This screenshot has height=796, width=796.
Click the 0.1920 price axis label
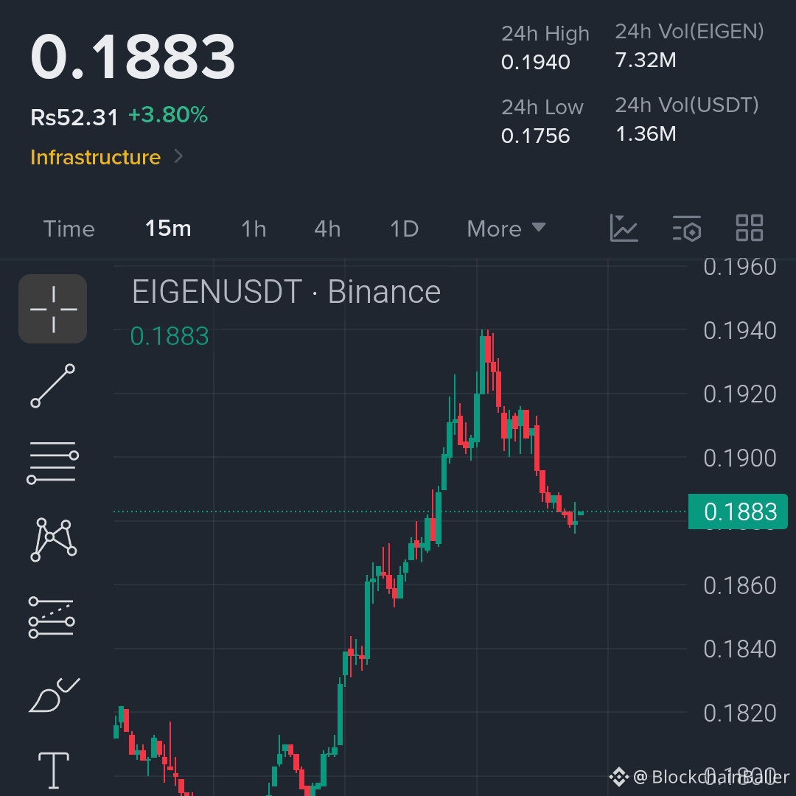[740, 394]
